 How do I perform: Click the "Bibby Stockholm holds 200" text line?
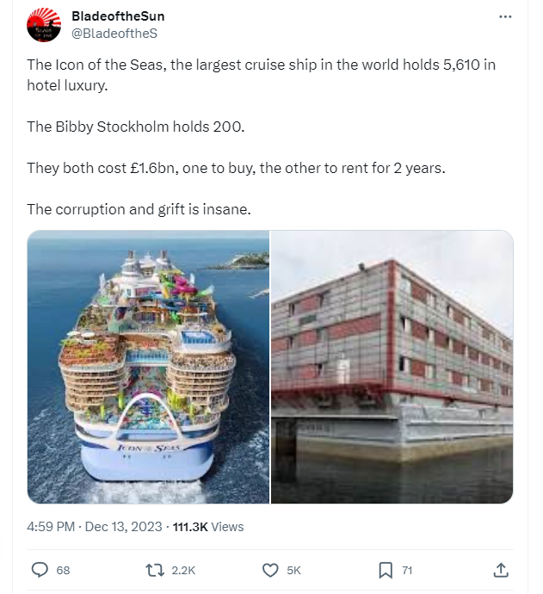[x=135, y=127]
